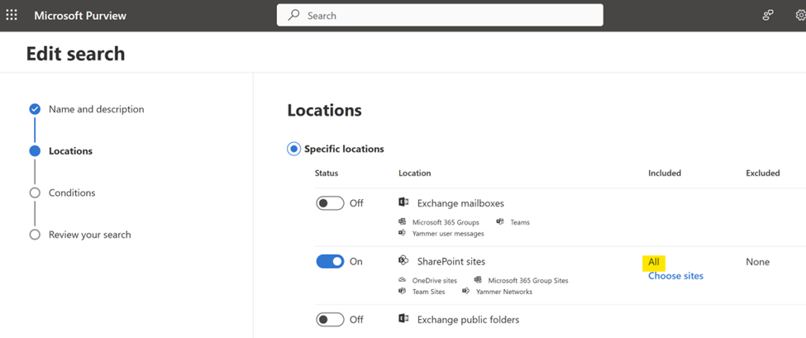Open the app launcher waffle icon
Image resolution: width=806 pixels, height=338 pixels.
(x=12, y=15)
